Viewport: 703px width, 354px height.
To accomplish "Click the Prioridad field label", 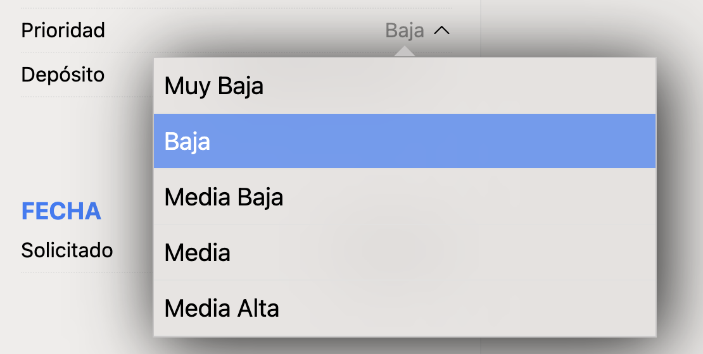I will tap(63, 30).
